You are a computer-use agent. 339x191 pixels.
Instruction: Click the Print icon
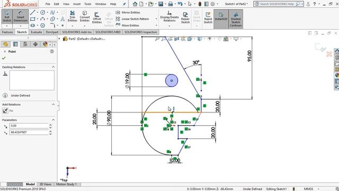click(171, 4)
